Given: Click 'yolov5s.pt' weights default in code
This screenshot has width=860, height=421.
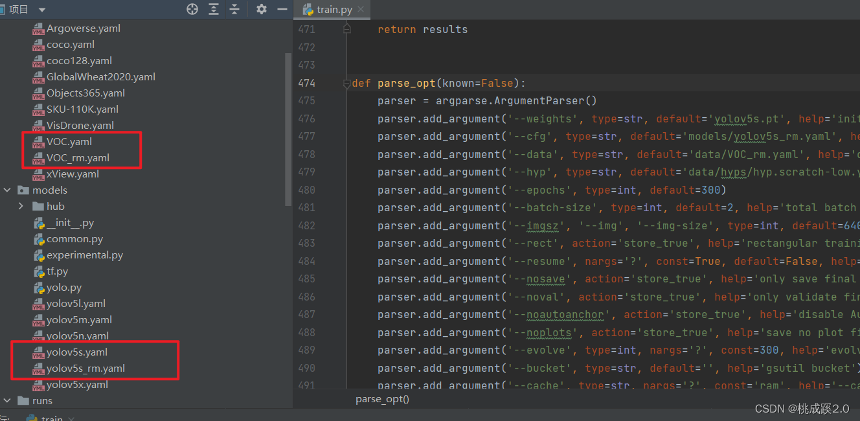Looking at the screenshot, I should pyautogui.click(x=747, y=119).
